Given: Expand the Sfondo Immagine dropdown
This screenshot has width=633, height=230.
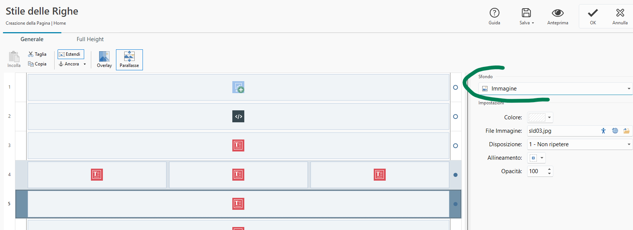Looking at the screenshot, I should pyautogui.click(x=555, y=89).
